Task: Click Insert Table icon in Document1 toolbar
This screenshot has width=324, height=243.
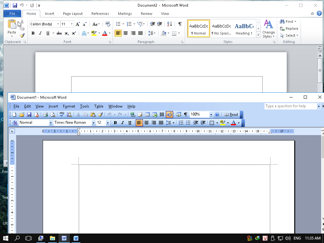Action: point(147,115)
